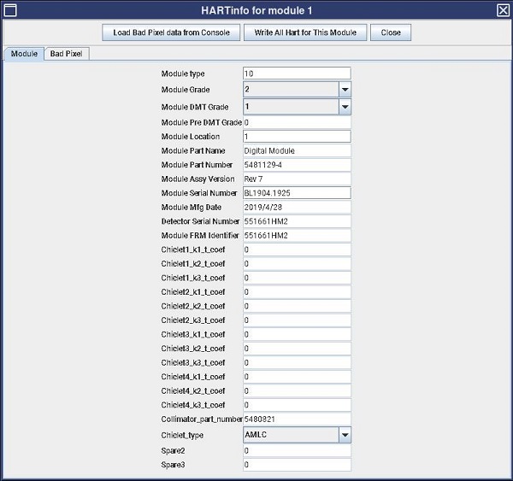
Task: Click the Module Part Number field
Action: [x=296, y=165]
